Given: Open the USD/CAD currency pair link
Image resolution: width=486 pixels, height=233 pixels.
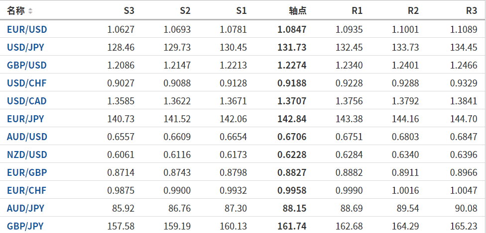Looking at the screenshot, I should [27, 101].
